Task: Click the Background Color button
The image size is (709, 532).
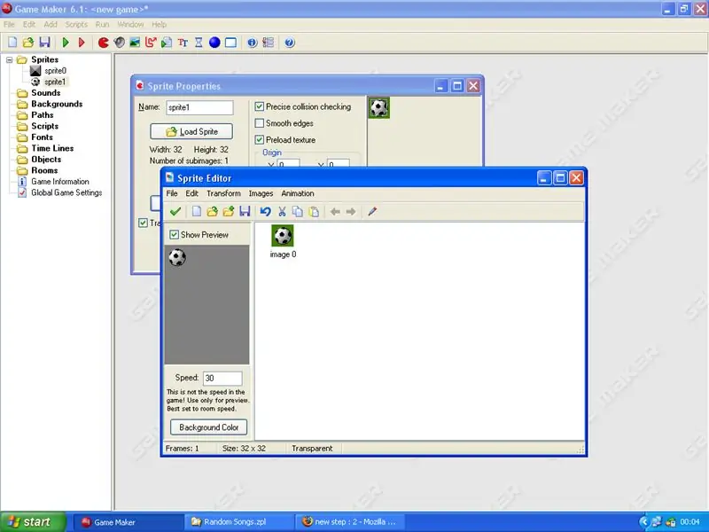Action: click(x=209, y=427)
